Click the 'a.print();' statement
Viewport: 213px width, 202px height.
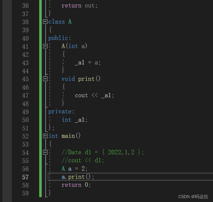coord(78,177)
